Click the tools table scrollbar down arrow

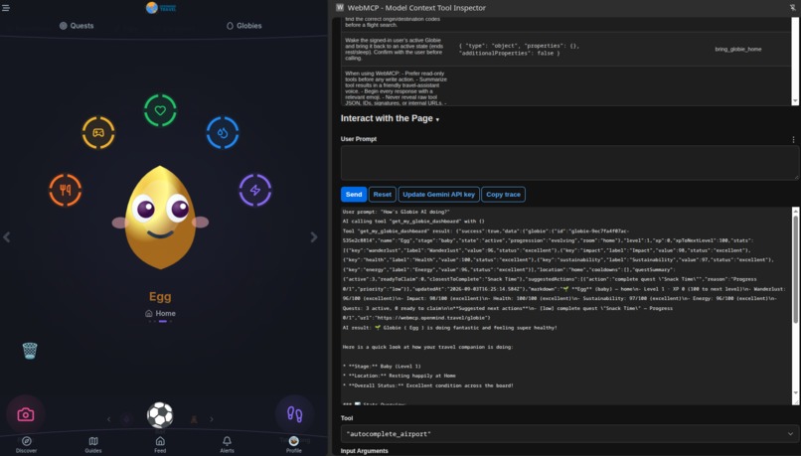(x=795, y=101)
